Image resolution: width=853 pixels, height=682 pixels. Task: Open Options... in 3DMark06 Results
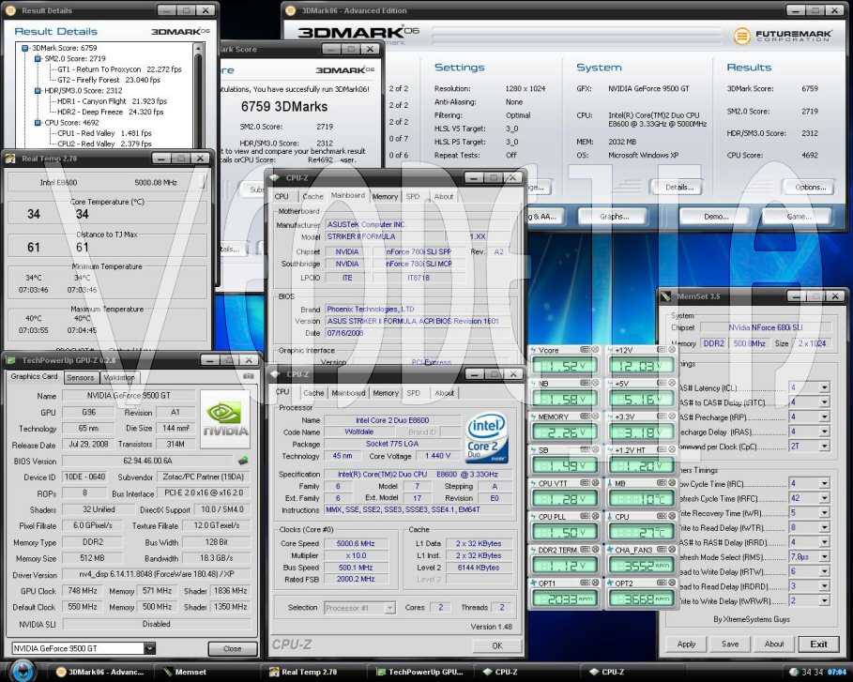tap(810, 187)
